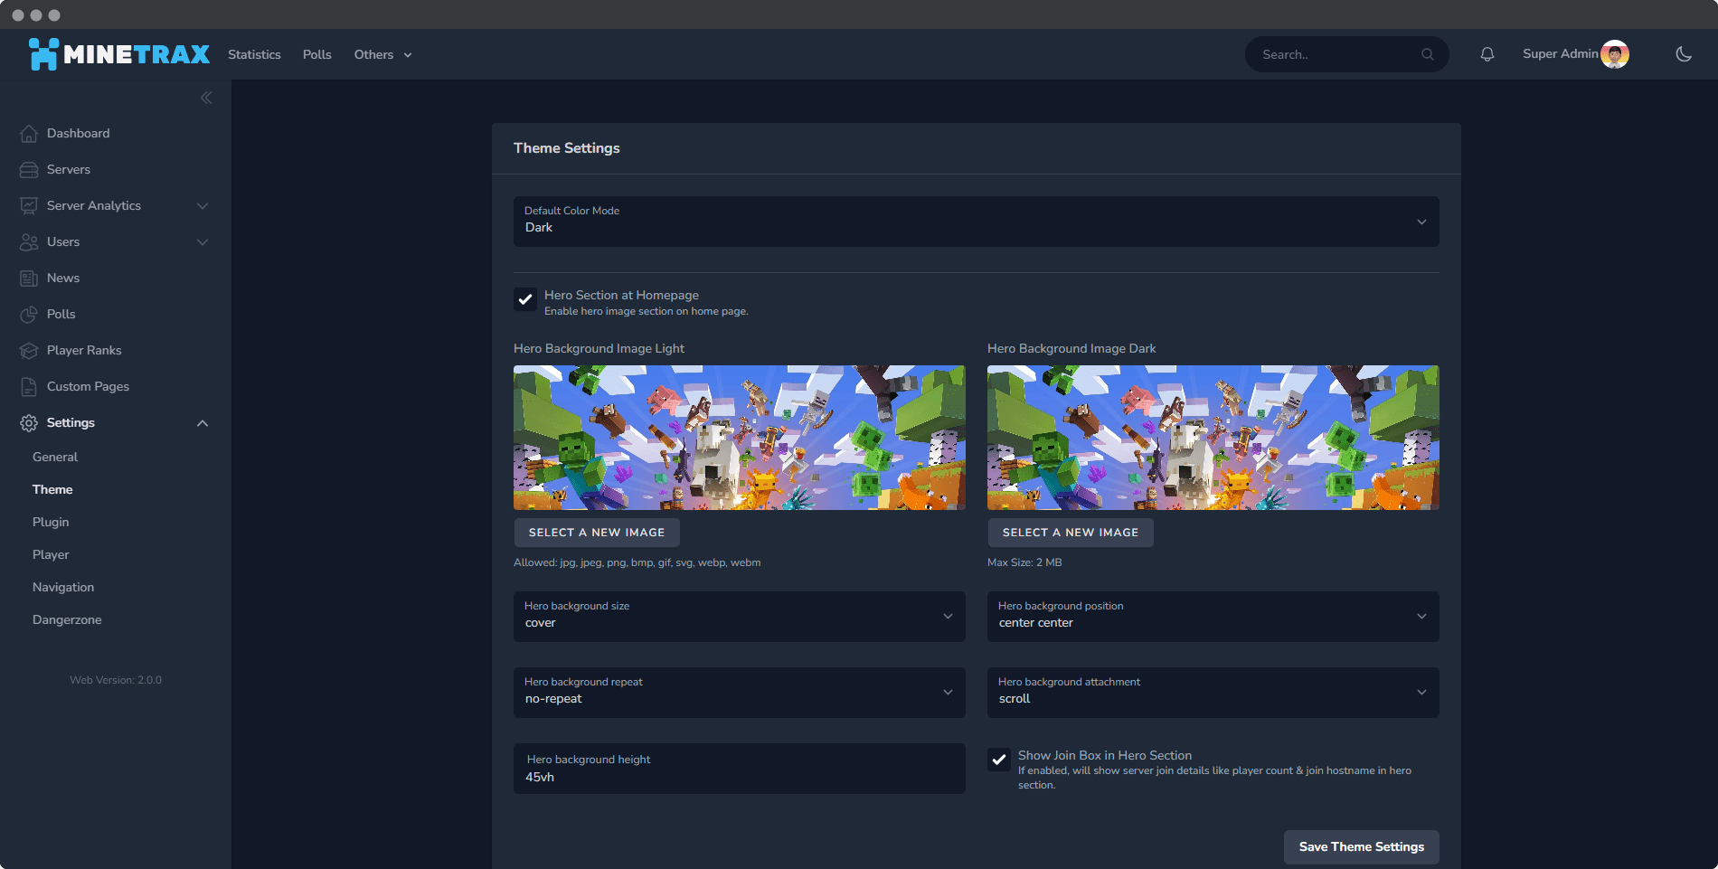Open Plugin settings submenu item

click(x=51, y=522)
